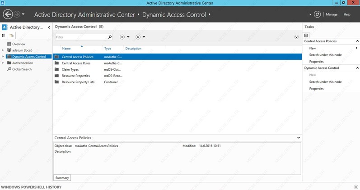
Task: Collapse Central Access Policies tasks section
Action: point(357,41)
